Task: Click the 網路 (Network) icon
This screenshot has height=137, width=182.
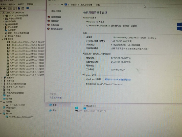Action: tap(54, 110)
